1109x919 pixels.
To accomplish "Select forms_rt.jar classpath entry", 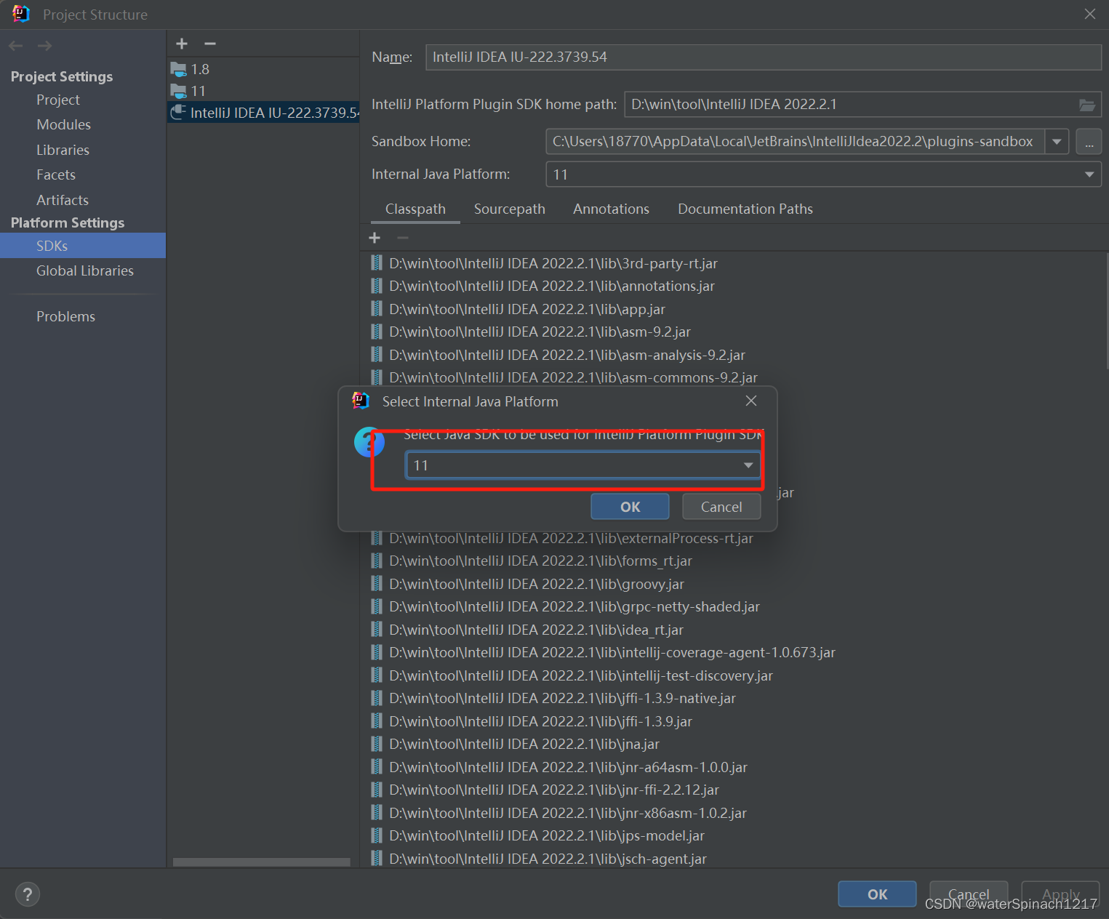I will click(x=540, y=561).
